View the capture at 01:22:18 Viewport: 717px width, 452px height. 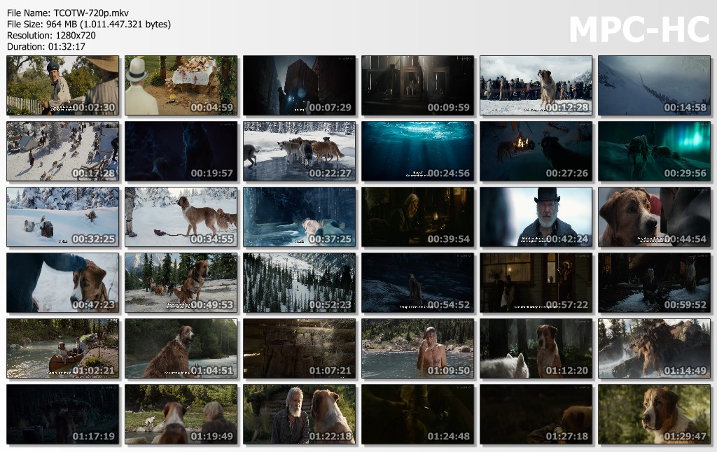tap(300, 414)
